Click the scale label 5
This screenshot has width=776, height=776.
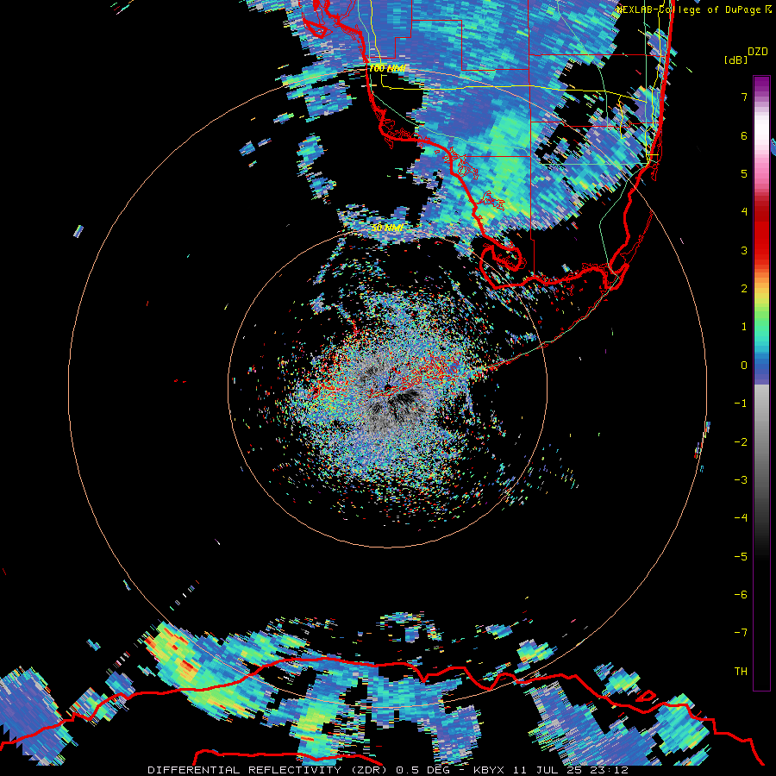tap(744, 173)
